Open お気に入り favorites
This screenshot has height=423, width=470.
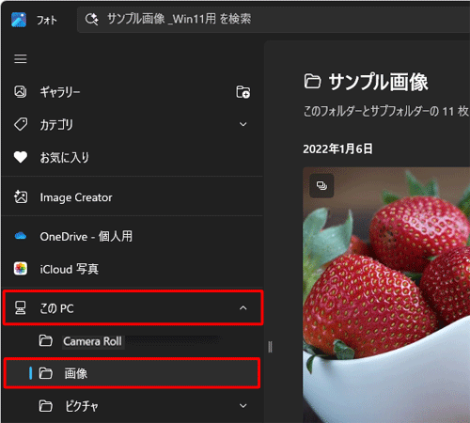(x=132, y=157)
